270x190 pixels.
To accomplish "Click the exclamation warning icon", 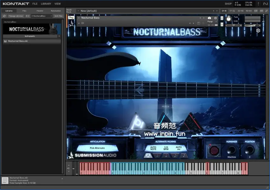I will tap(258, 3).
